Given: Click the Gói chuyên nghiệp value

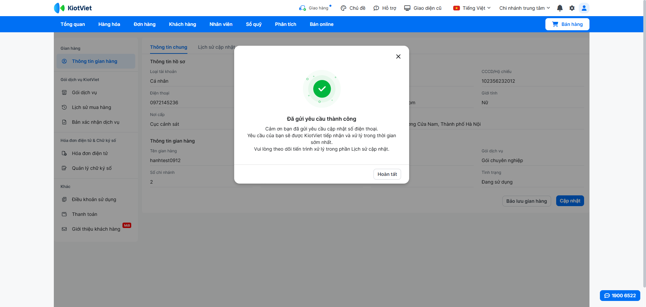Looking at the screenshot, I should (502, 160).
